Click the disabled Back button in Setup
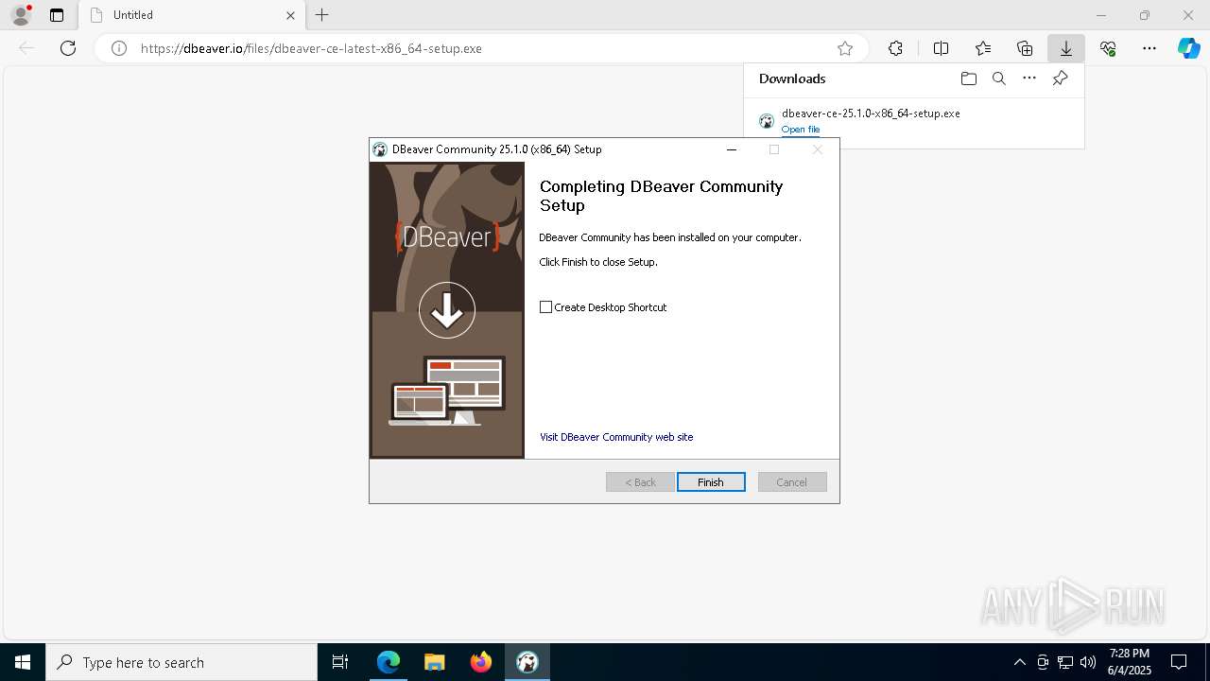This screenshot has height=681, width=1210. pyautogui.click(x=640, y=482)
